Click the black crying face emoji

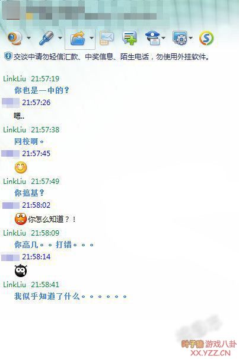click(21, 271)
